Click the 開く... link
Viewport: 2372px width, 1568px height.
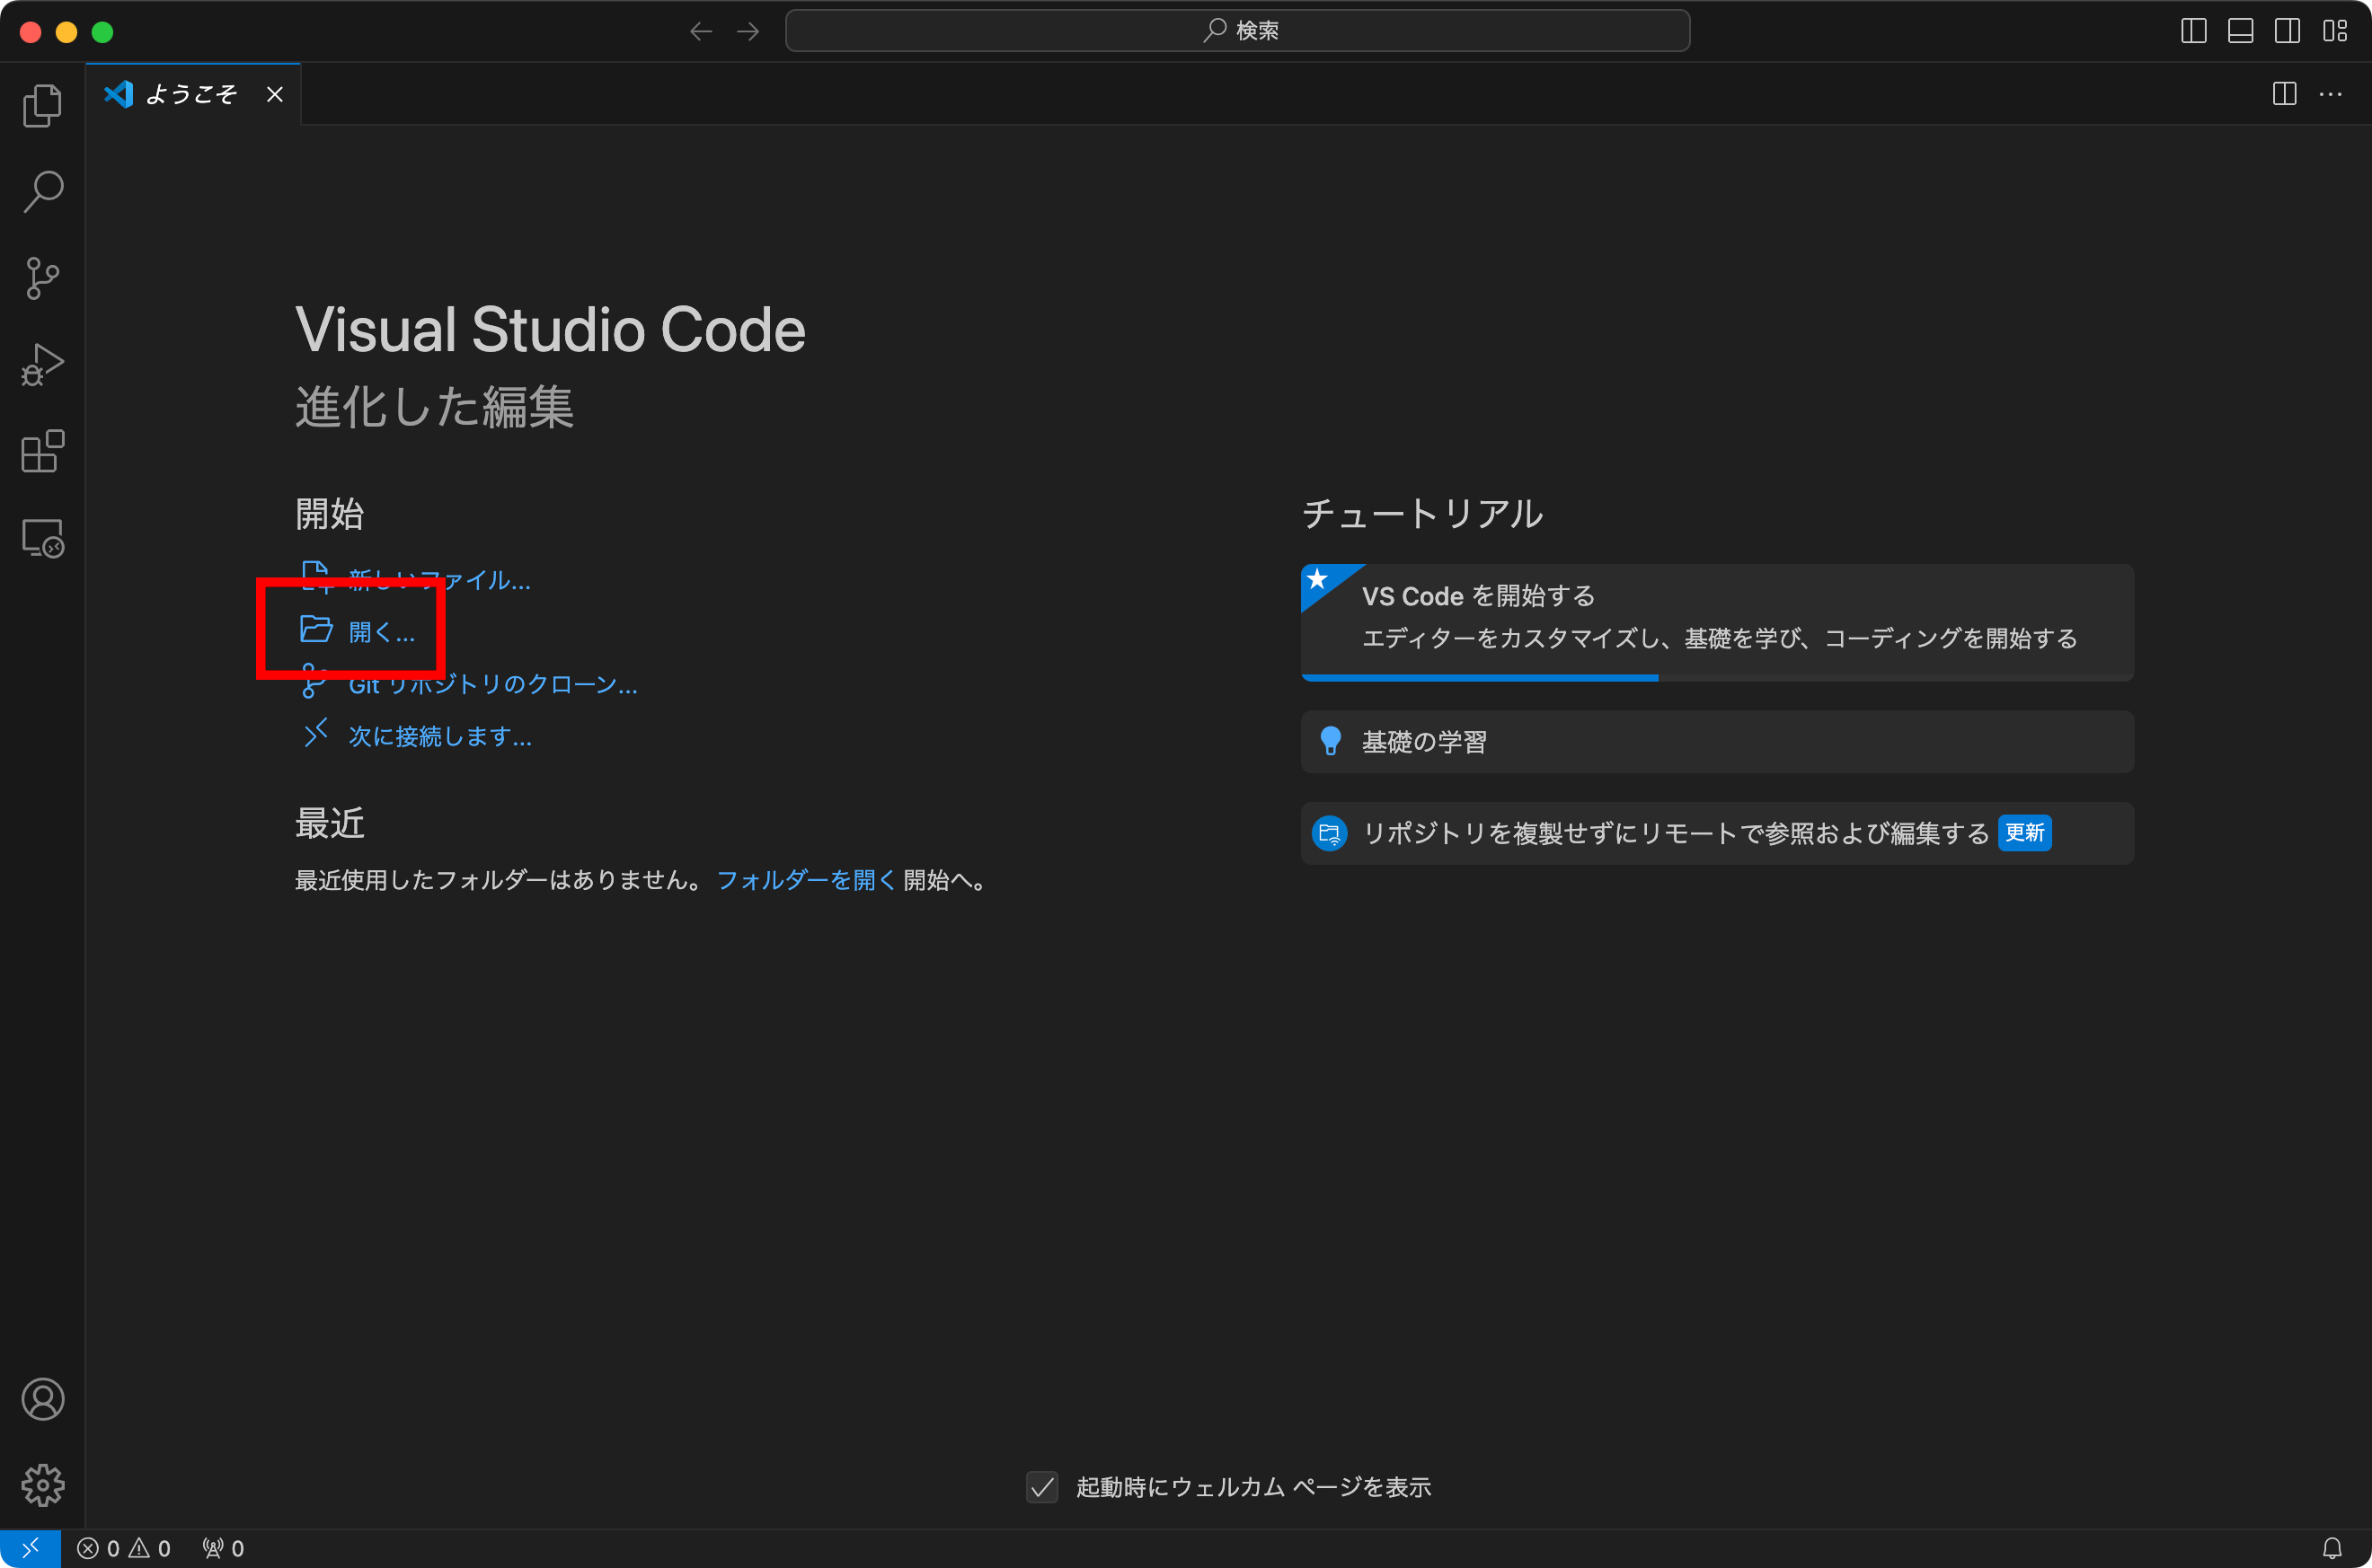click(x=381, y=631)
